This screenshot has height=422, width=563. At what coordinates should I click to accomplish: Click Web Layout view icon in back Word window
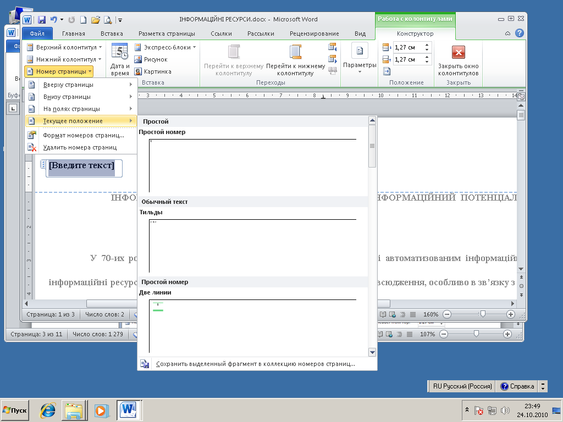pos(389,334)
